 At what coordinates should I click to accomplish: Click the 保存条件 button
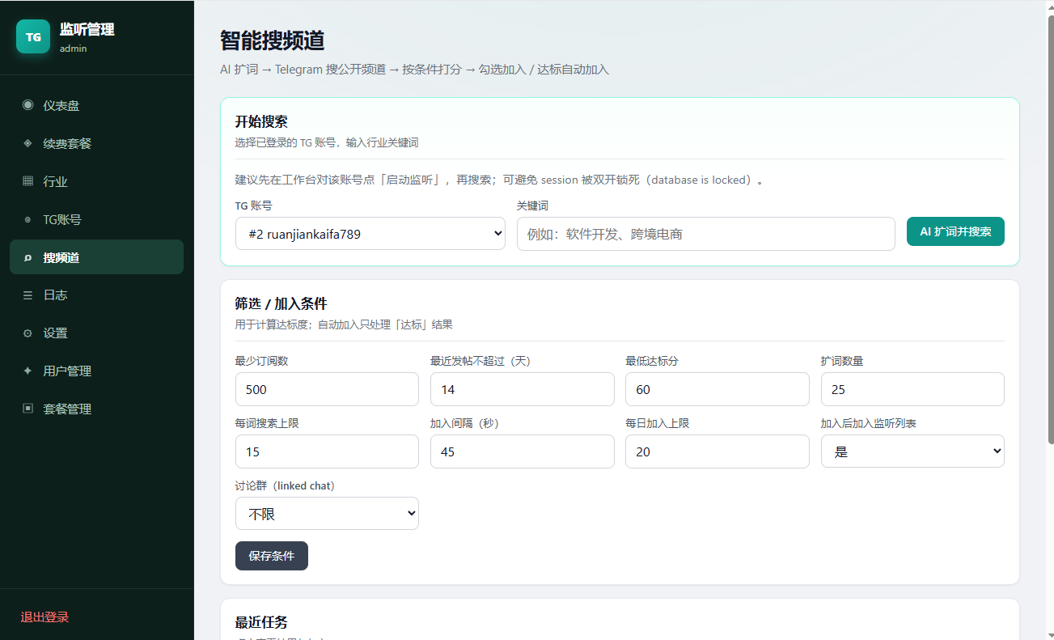point(272,556)
